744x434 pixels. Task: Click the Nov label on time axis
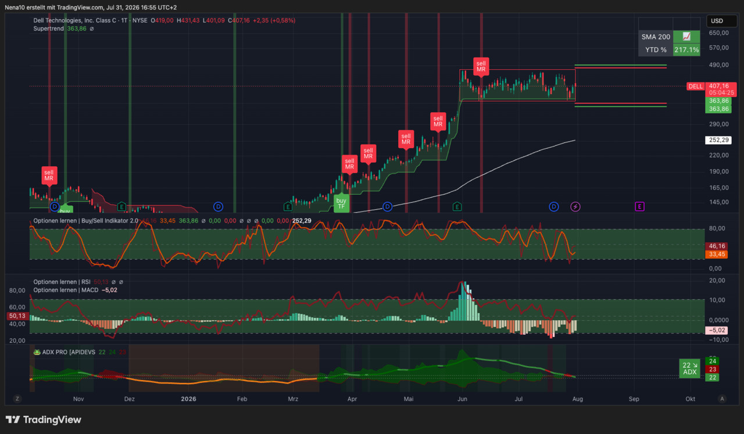(79, 399)
